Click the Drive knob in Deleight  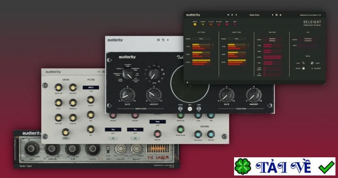point(203,25)
